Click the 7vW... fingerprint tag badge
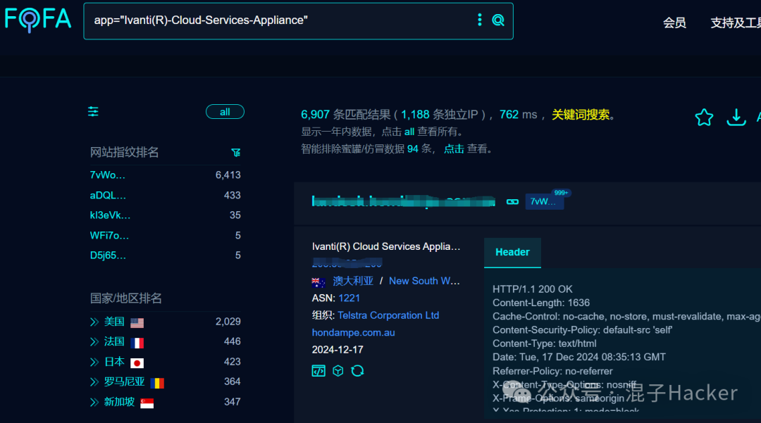Screen dimensions: 761x423 point(544,201)
